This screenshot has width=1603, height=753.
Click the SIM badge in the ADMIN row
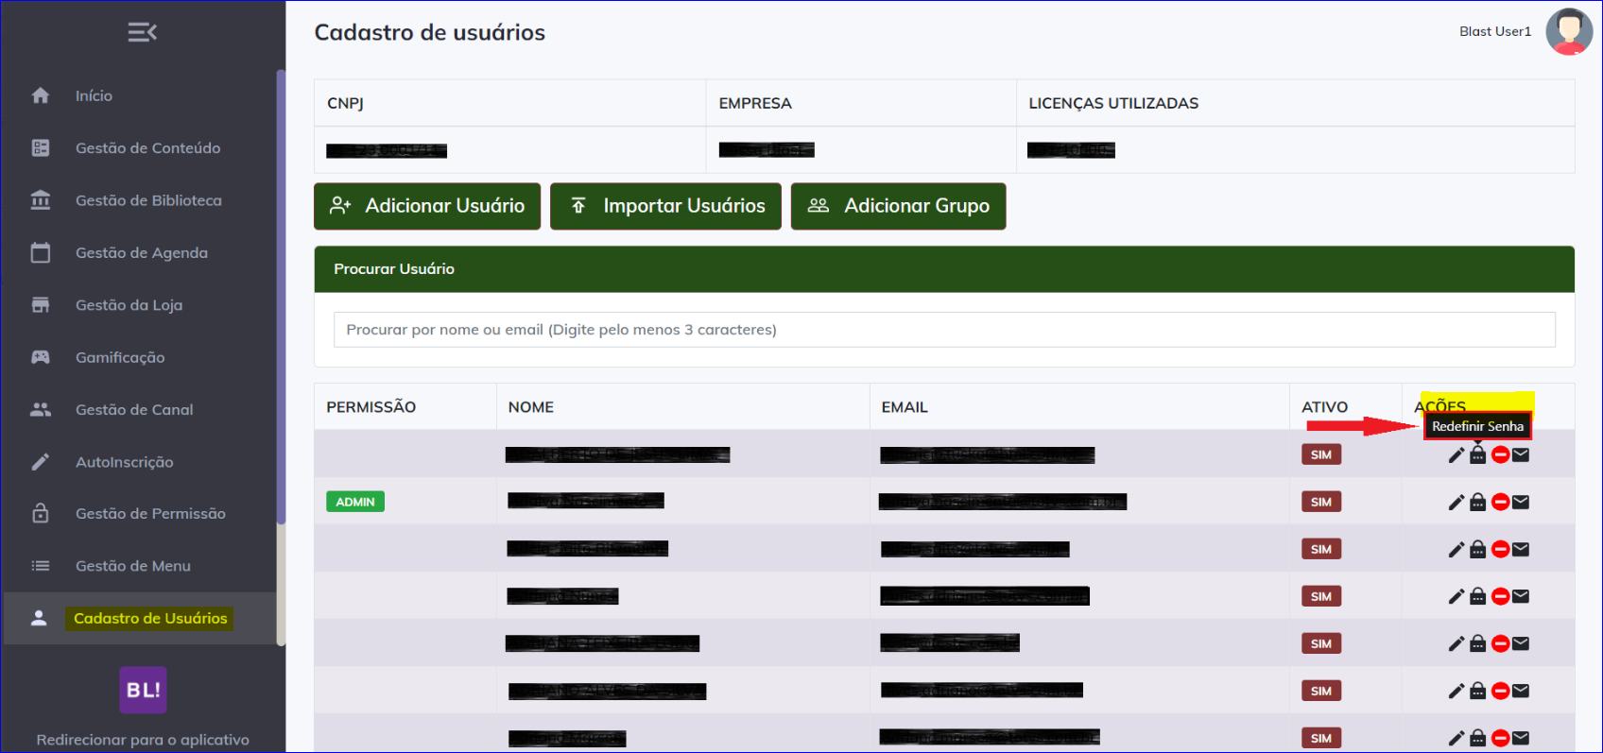[1321, 502]
